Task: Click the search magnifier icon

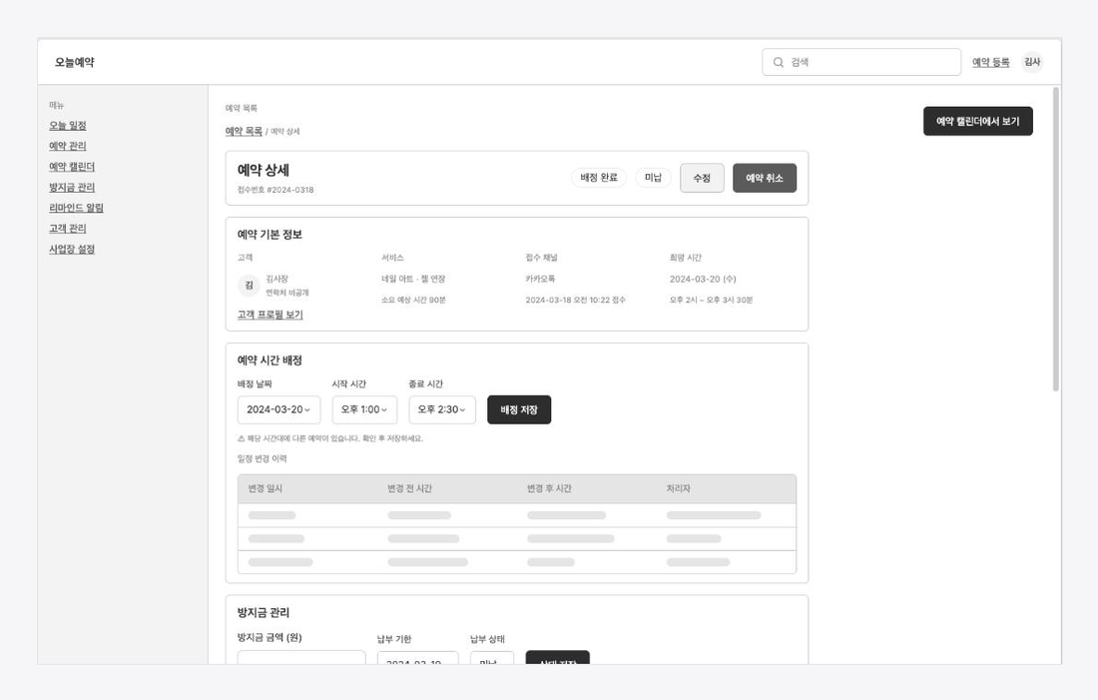Action: [778, 62]
